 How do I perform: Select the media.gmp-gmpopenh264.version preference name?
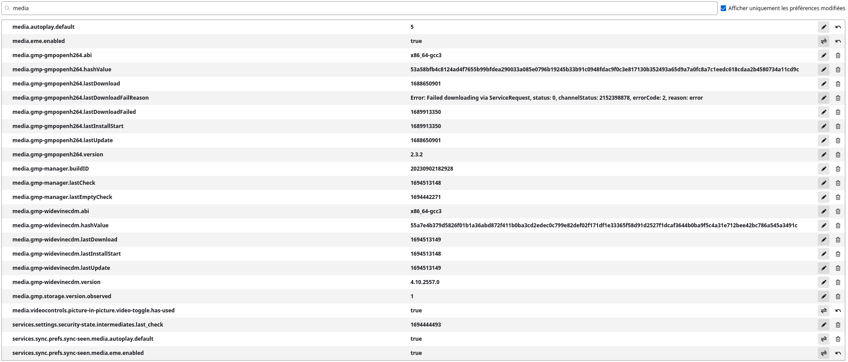pyautogui.click(x=58, y=155)
